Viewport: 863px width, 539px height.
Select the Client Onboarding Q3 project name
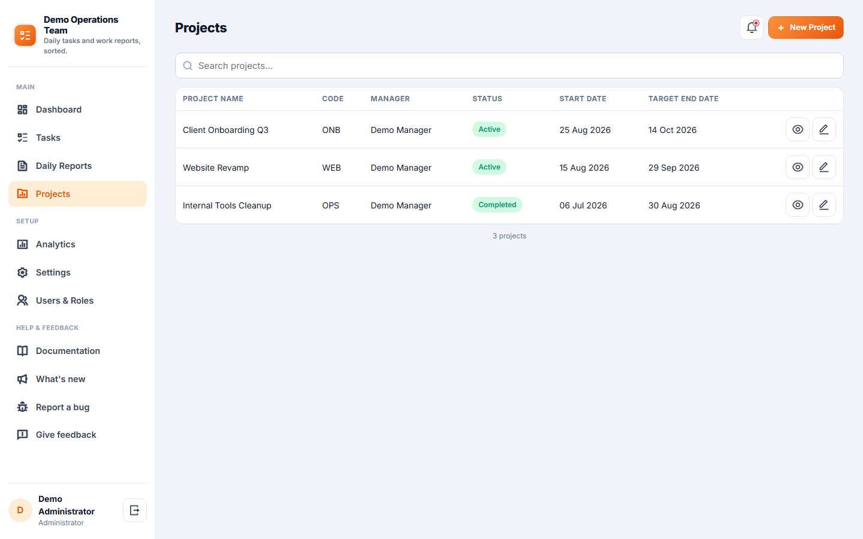pos(226,130)
